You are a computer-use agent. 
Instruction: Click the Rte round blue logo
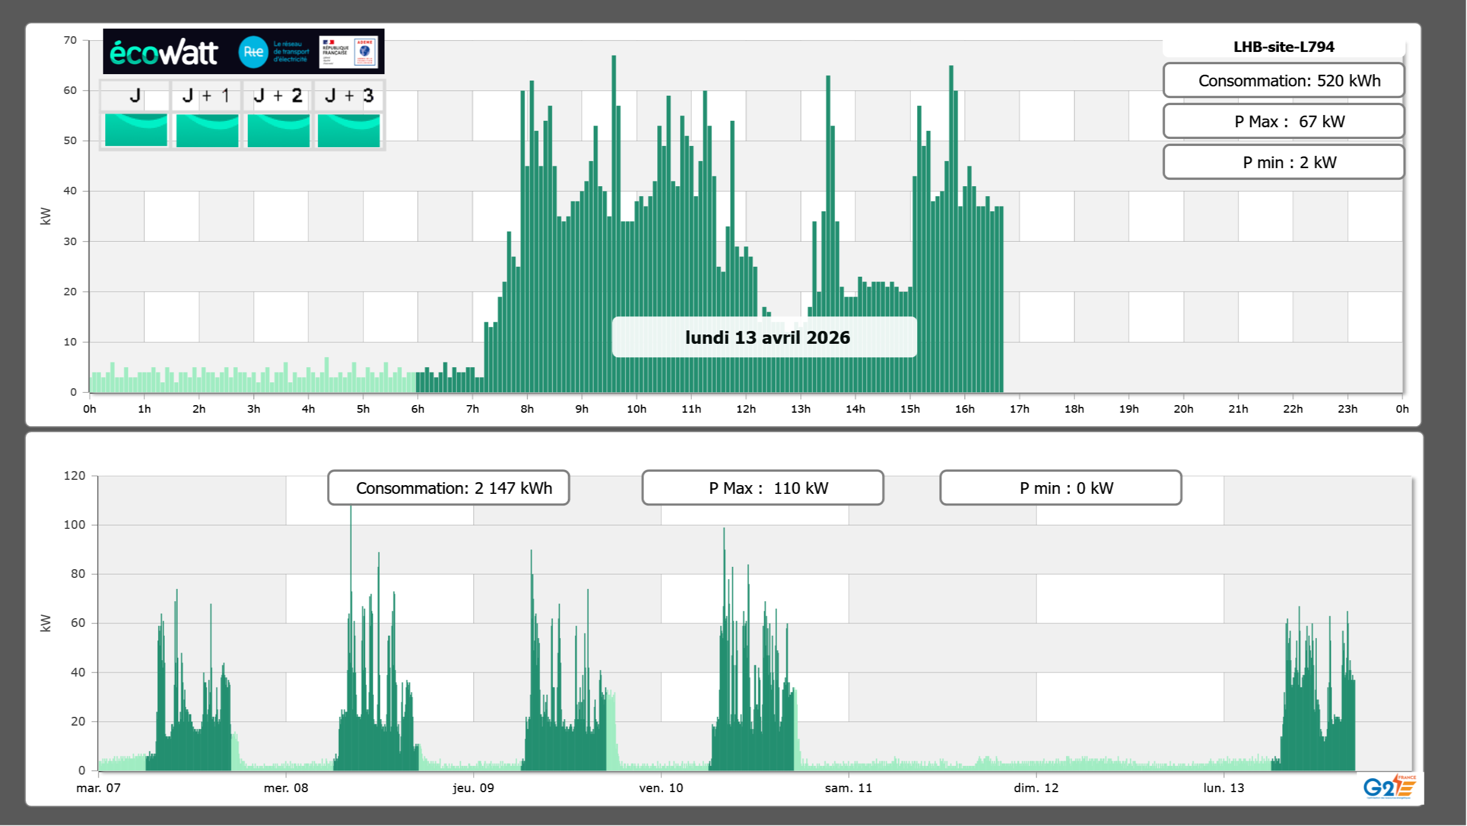coord(253,52)
